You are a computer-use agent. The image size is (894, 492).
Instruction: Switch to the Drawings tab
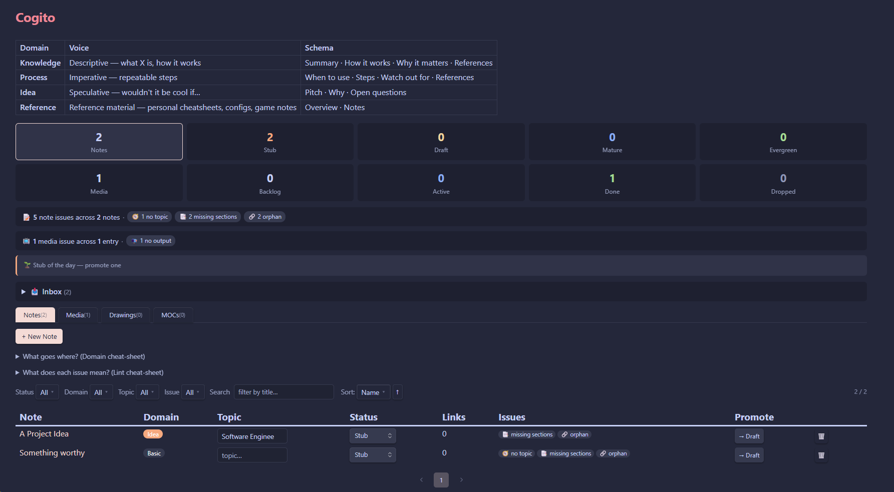(126, 315)
